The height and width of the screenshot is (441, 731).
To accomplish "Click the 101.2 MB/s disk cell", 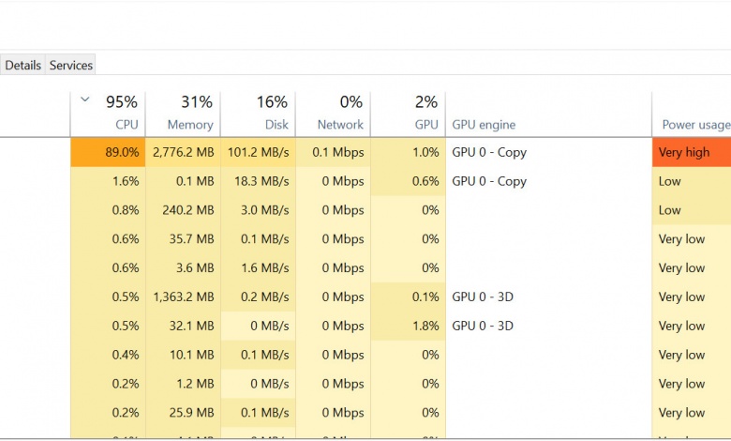I will (258, 152).
